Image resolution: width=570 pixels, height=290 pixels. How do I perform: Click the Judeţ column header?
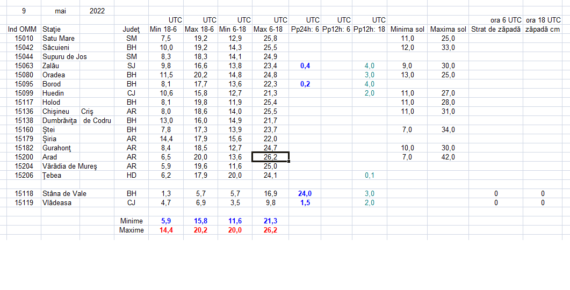coord(131,29)
